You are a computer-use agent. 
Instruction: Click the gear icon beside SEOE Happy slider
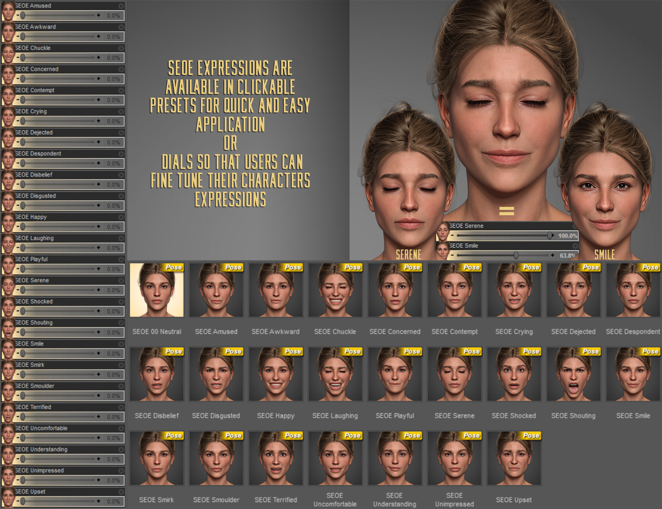pyautogui.click(x=120, y=217)
